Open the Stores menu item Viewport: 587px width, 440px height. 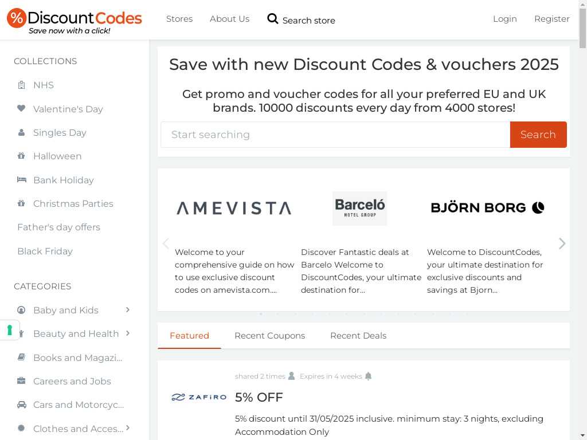179,19
